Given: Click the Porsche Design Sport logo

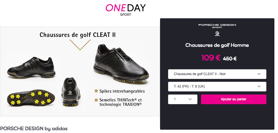Looking at the screenshot, I should [217, 26].
